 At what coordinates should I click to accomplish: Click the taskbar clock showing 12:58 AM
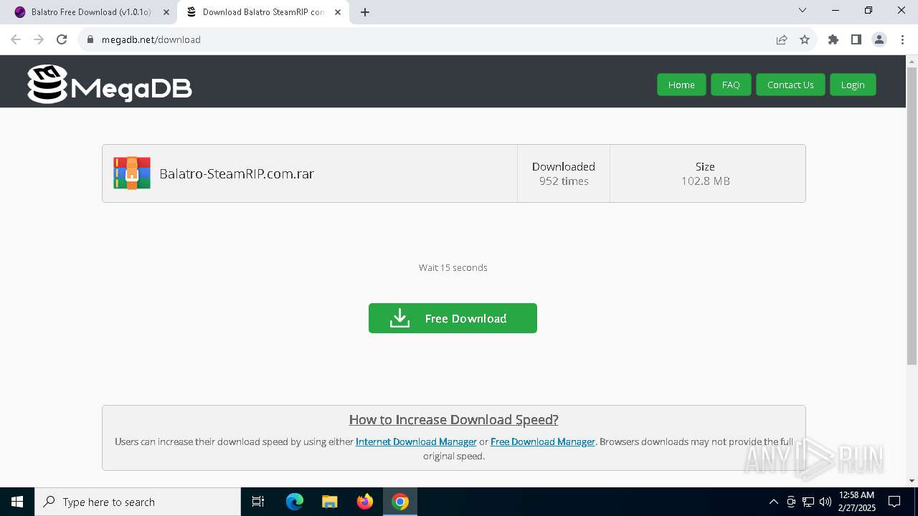pyautogui.click(x=856, y=502)
